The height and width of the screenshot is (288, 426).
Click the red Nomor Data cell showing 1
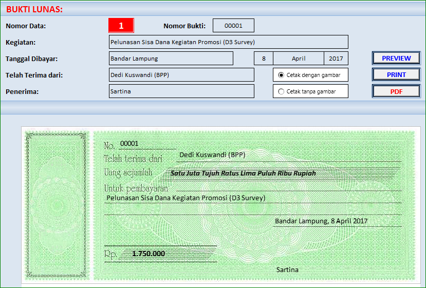click(121, 26)
